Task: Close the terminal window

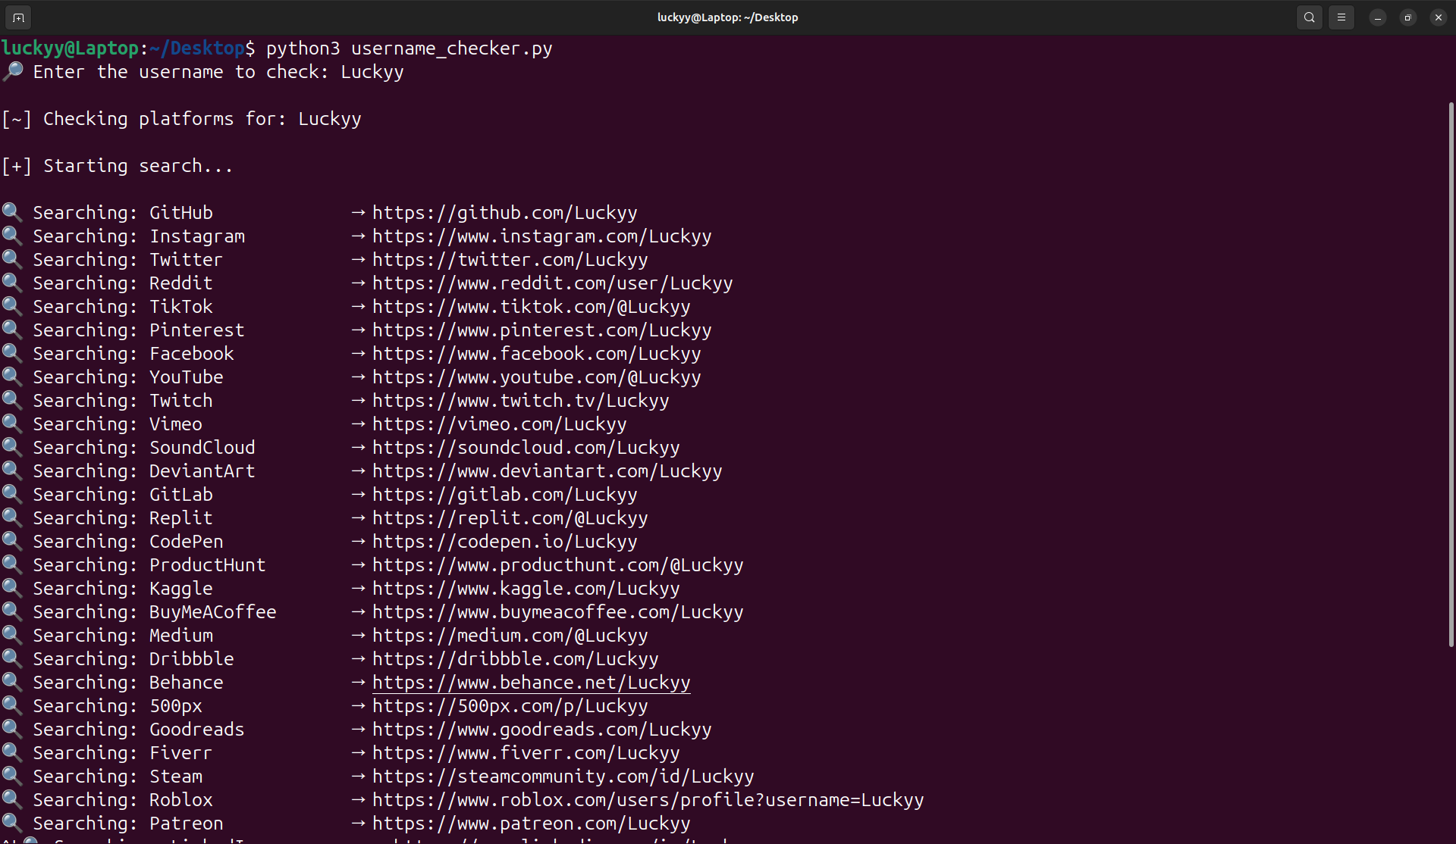Action: pos(1438,17)
